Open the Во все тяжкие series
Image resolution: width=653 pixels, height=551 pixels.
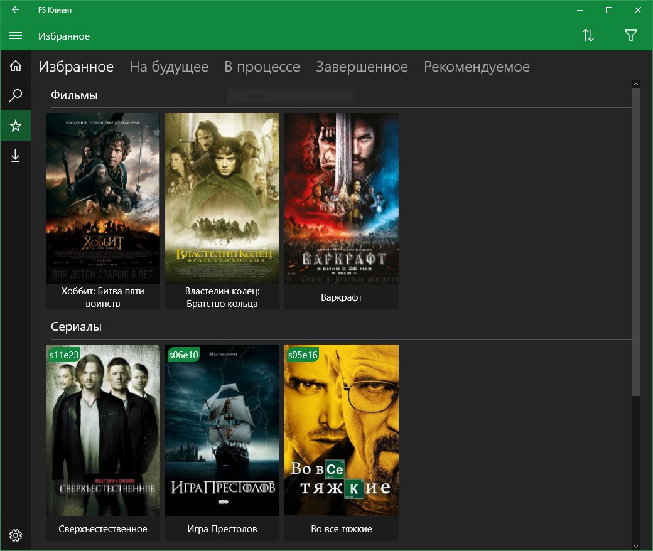tap(341, 430)
